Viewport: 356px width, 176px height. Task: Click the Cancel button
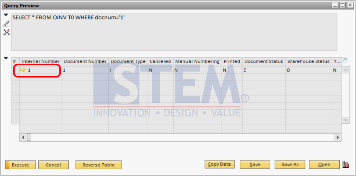click(53, 165)
